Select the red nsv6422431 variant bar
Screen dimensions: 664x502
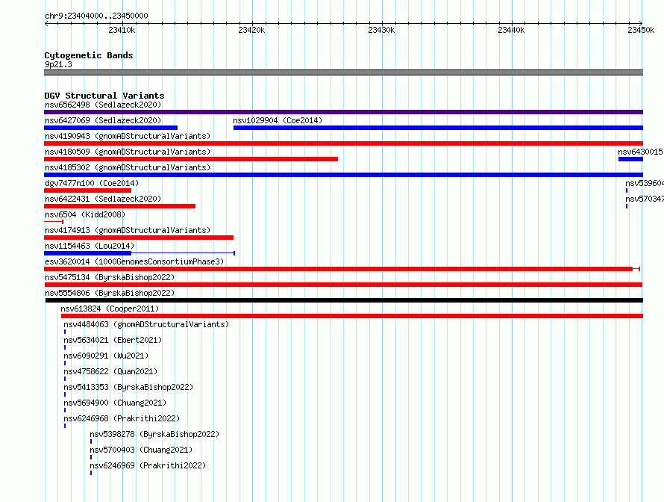coord(120,206)
